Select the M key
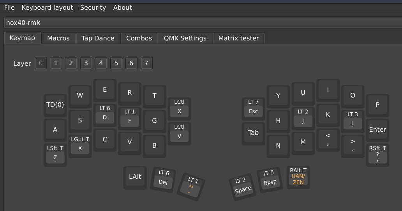 (x=303, y=143)
